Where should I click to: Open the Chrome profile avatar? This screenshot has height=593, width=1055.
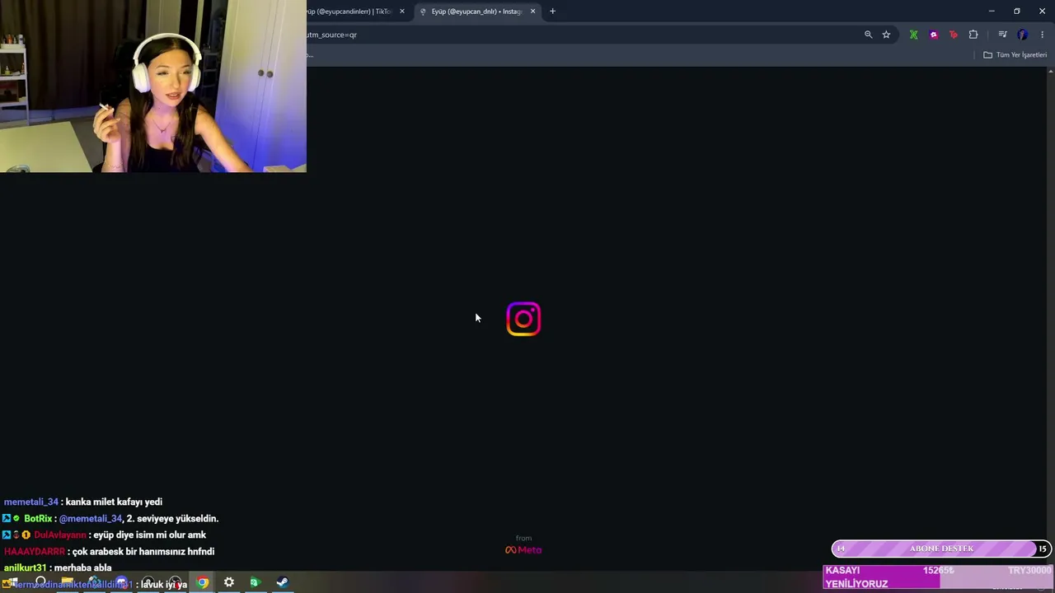(1023, 35)
